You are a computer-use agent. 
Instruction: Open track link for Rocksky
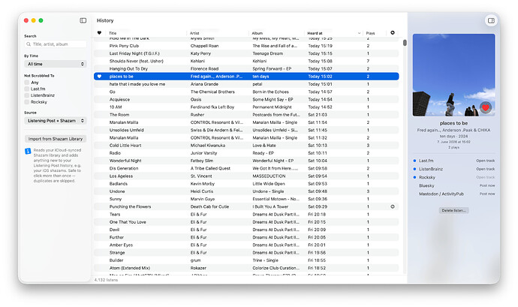485,177
